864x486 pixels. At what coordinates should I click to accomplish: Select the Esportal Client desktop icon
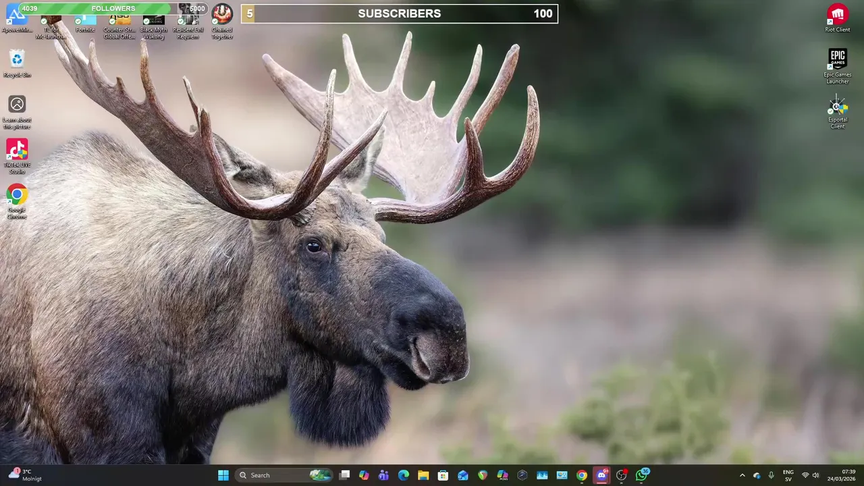pyautogui.click(x=838, y=112)
